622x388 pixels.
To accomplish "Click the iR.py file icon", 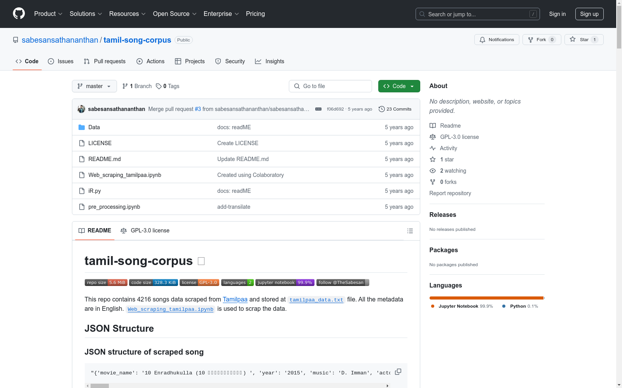I will click(x=82, y=191).
